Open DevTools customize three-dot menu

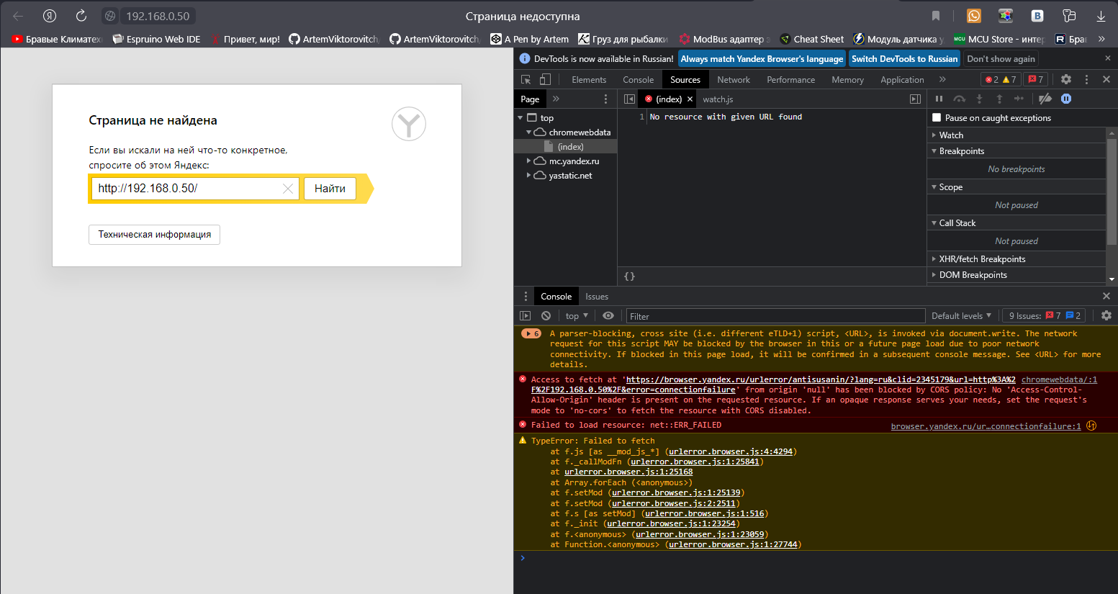click(x=1086, y=79)
